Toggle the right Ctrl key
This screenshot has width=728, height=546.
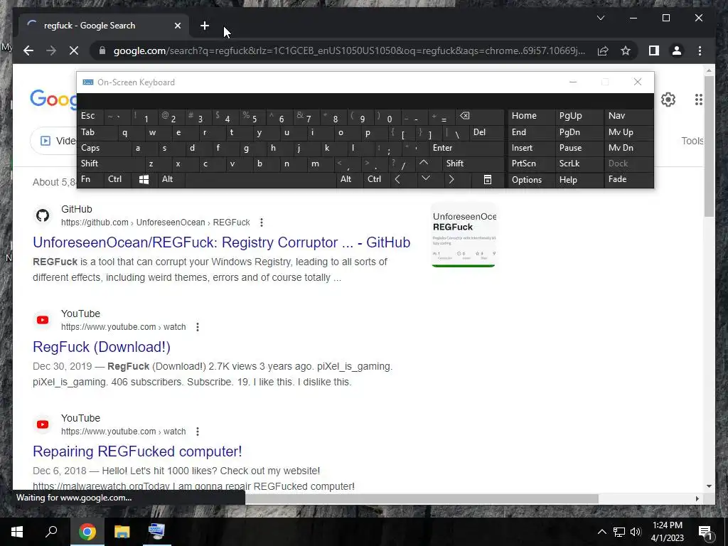tap(375, 179)
